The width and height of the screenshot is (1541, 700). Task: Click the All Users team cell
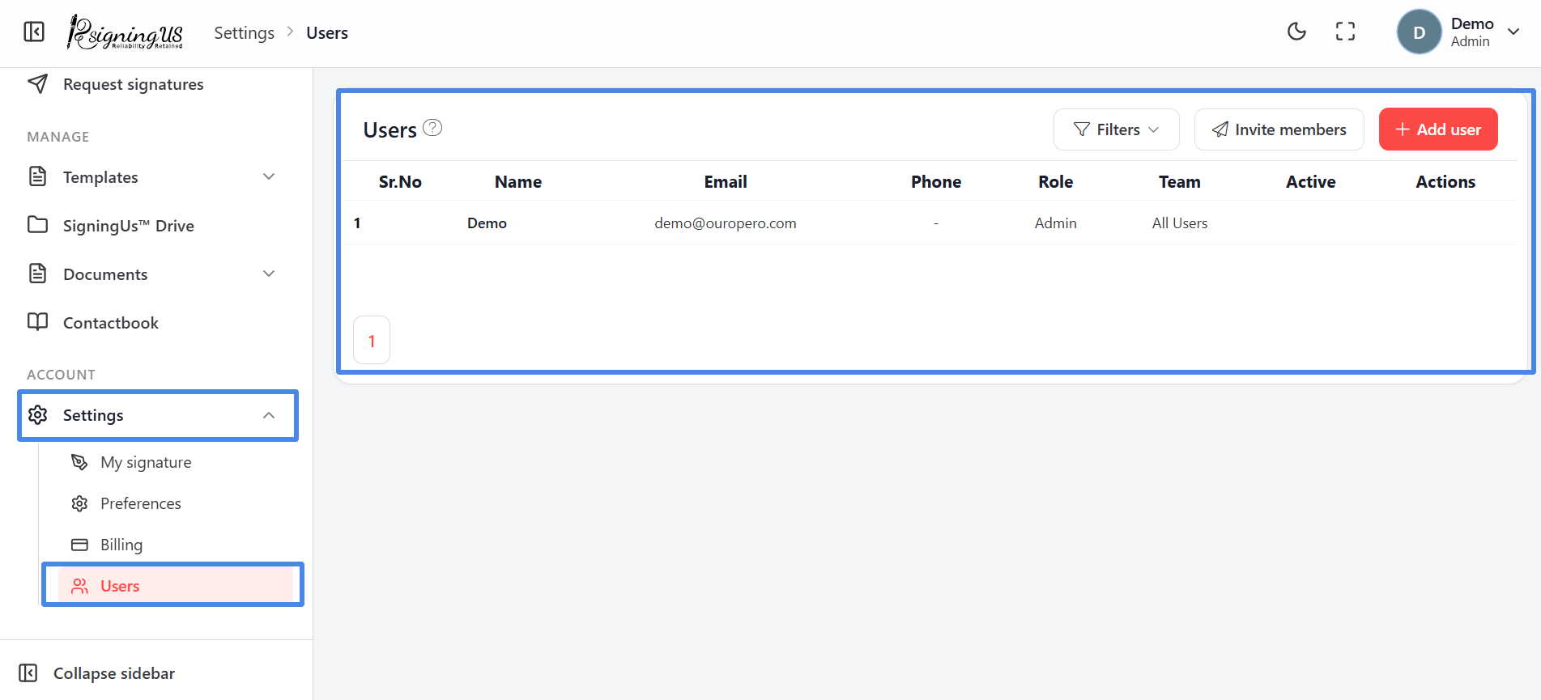(x=1180, y=223)
